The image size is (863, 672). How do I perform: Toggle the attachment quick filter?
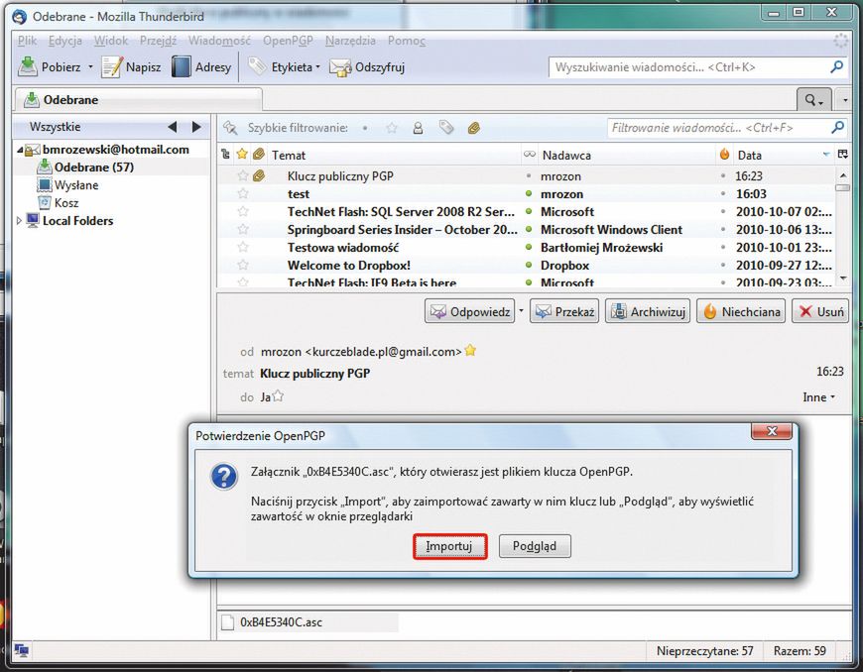474,128
